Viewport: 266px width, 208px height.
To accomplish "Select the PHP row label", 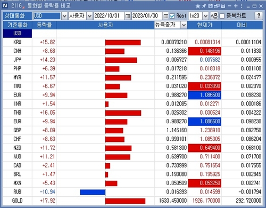I will (x=18, y=69).
